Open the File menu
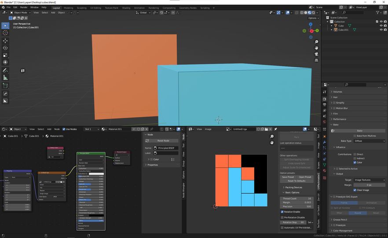 pyautogui.click(x=8, y=7)
